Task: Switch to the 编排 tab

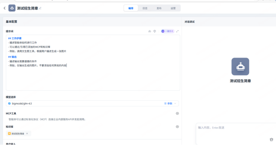Action: pyautogui.click(x=131, y=8)
